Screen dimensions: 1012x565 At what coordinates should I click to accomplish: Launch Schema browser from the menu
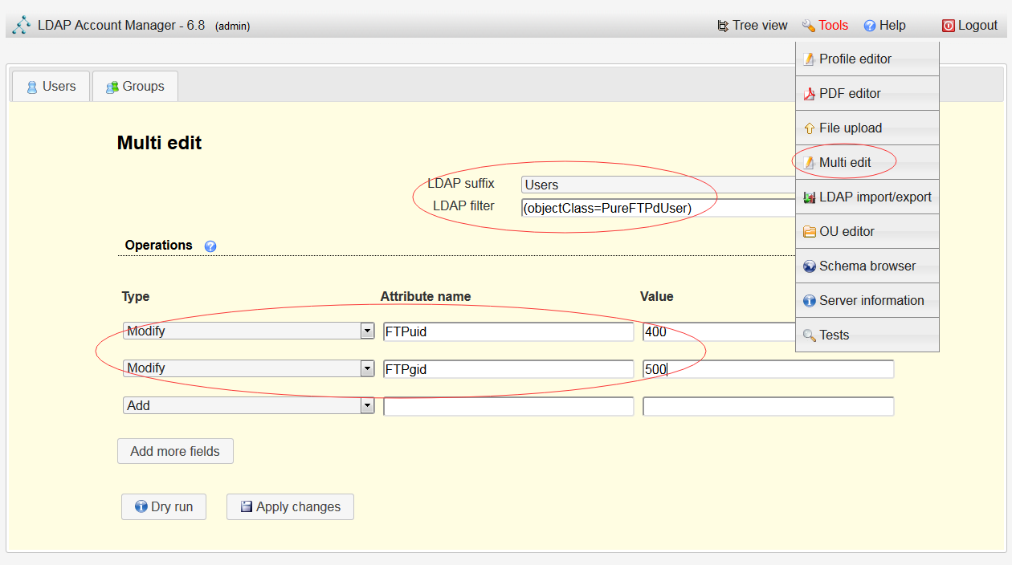click(867, 266)
